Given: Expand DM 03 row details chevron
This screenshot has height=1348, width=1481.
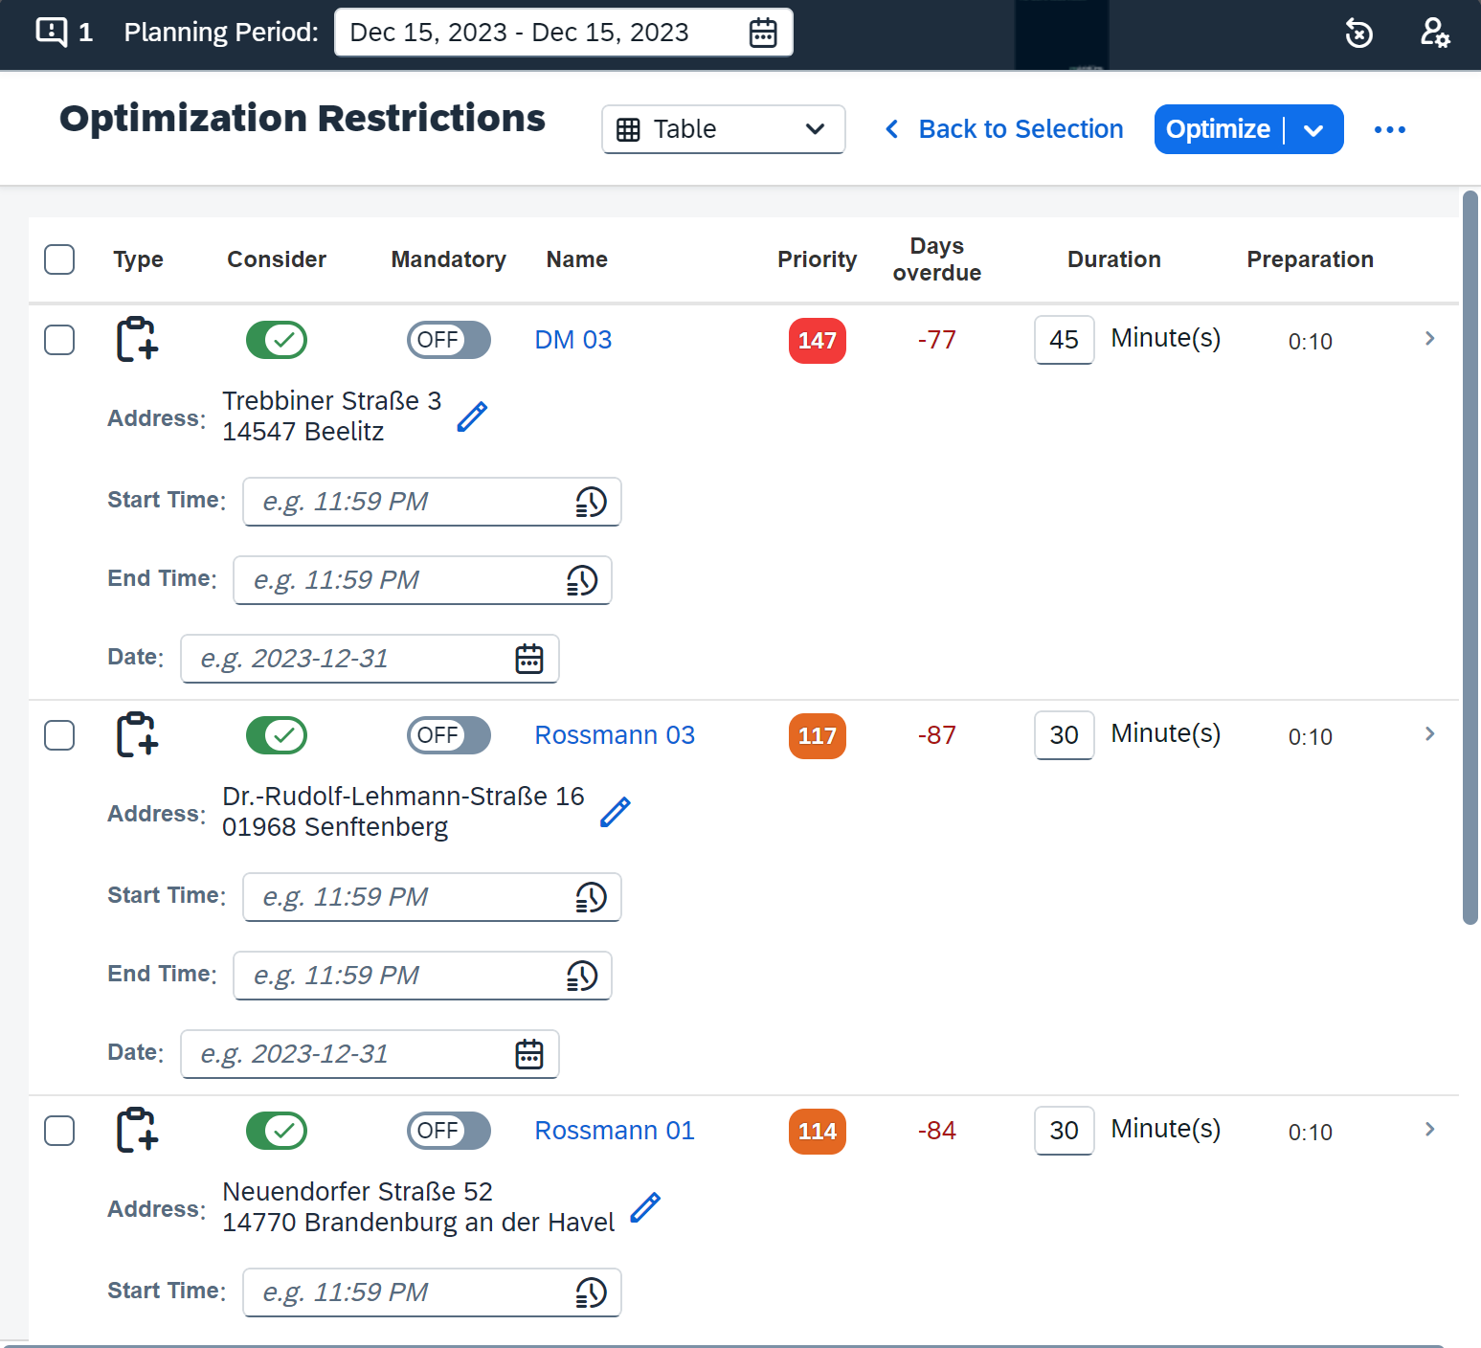Looking at the screenshot, I should tap(1429, 338).
